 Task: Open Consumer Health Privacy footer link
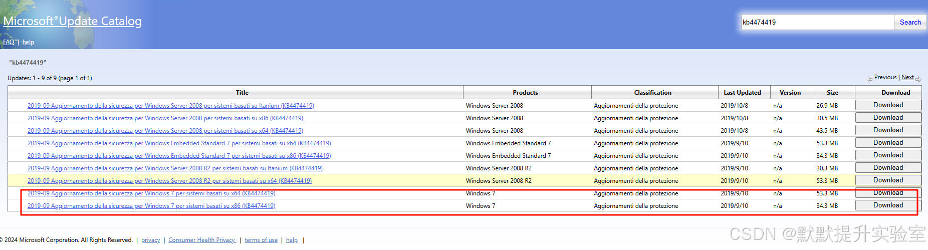202,240
